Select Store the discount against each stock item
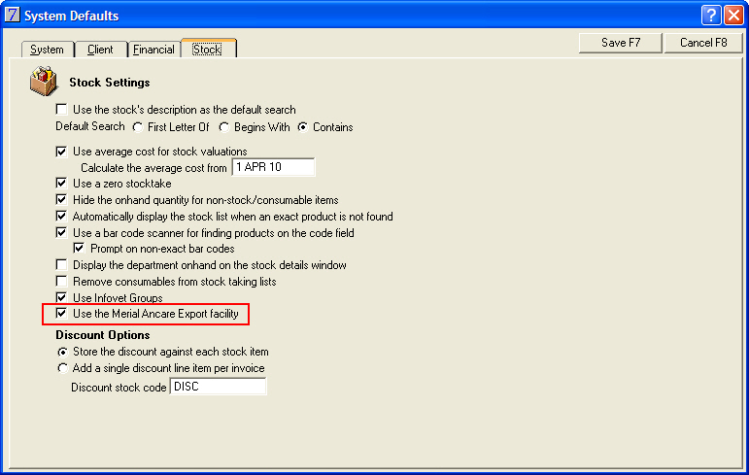749x475 pixels. pos(62,353)
